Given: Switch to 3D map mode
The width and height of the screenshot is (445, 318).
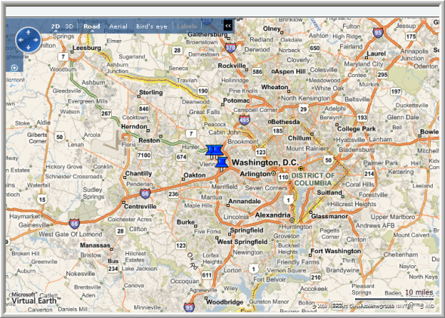Looking at the screenshot, I should pos(69,26).
